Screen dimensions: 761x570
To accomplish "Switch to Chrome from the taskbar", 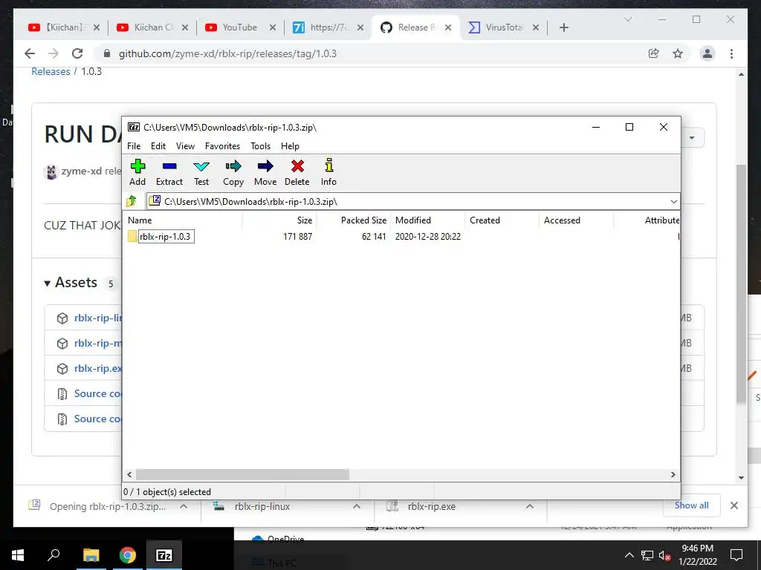I will coord(127,555).
